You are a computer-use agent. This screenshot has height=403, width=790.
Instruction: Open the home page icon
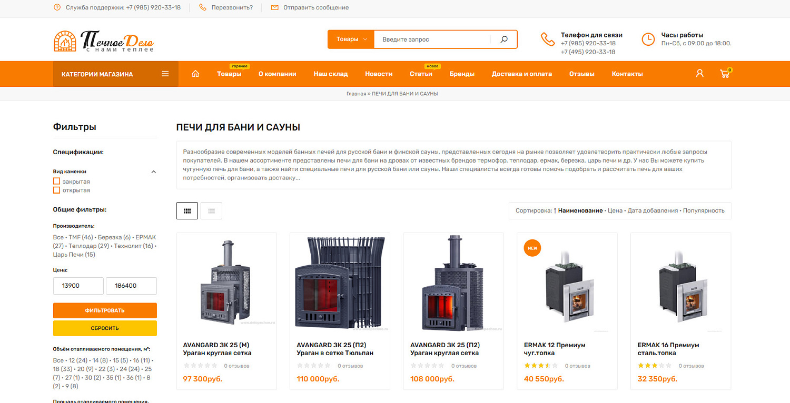[x=195, y=74]
